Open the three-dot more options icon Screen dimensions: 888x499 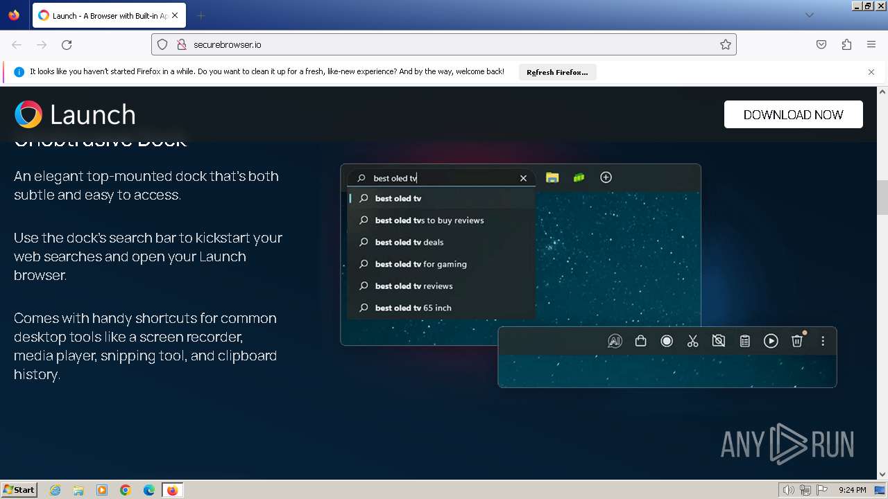click(823, 341)
